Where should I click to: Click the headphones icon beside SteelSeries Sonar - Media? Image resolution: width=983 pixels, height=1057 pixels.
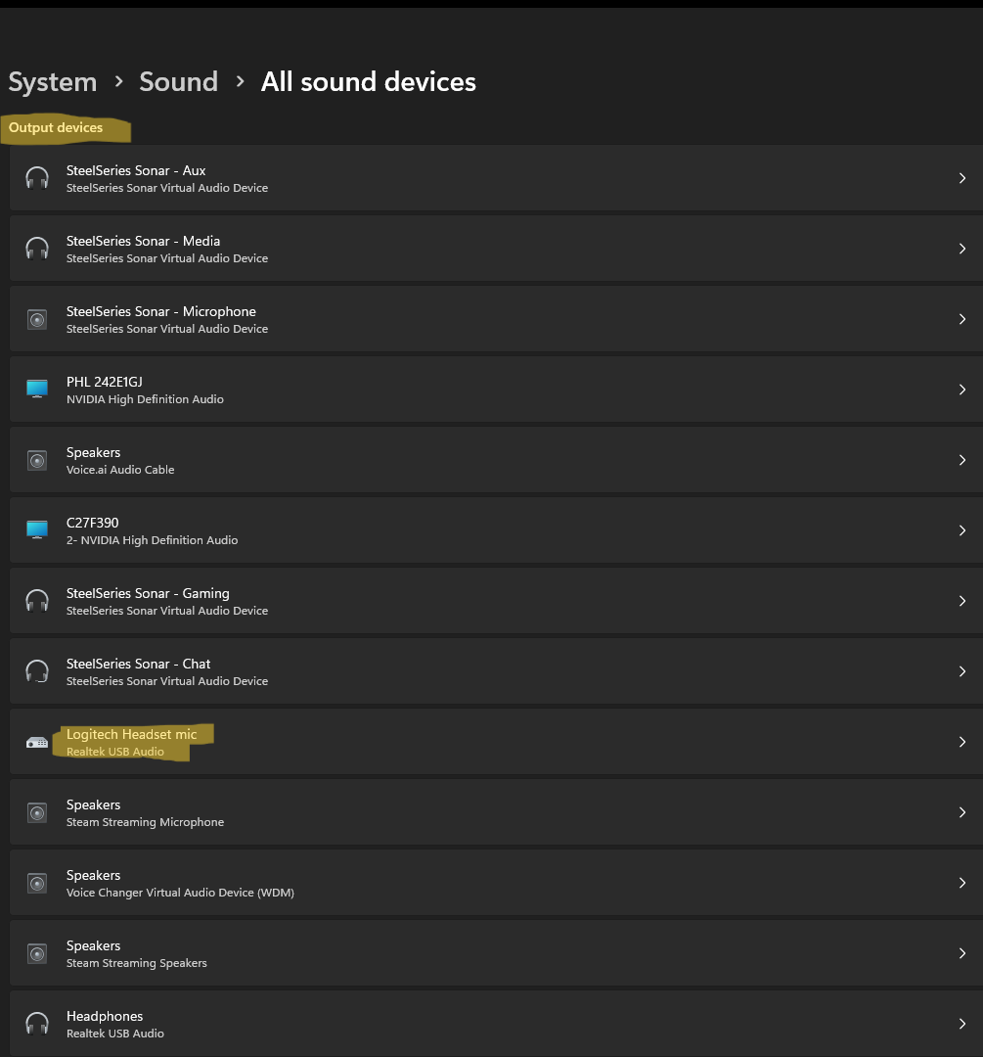click(x=37, y=249)
